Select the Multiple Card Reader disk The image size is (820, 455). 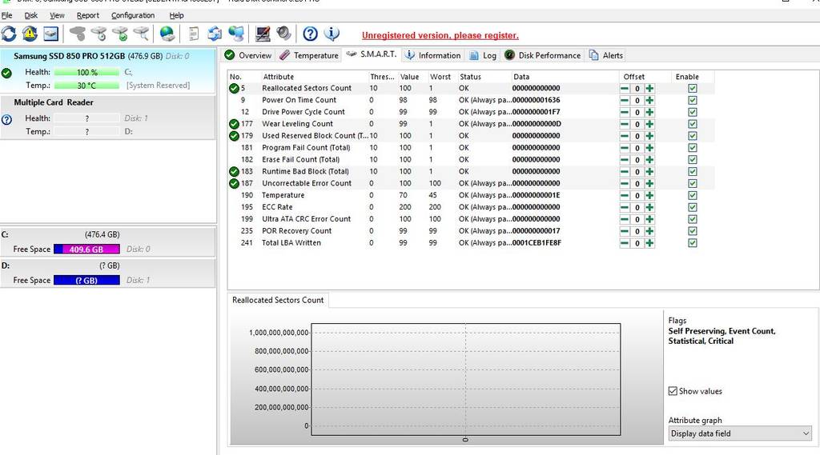pyautogui.click(x=54, y=102)
